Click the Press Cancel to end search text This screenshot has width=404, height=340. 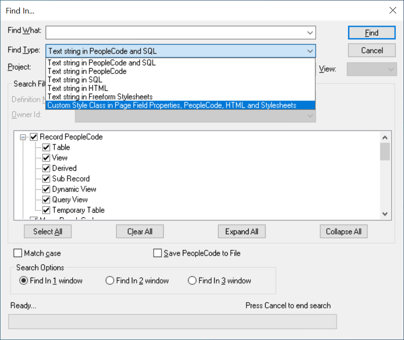pos(288,306)
